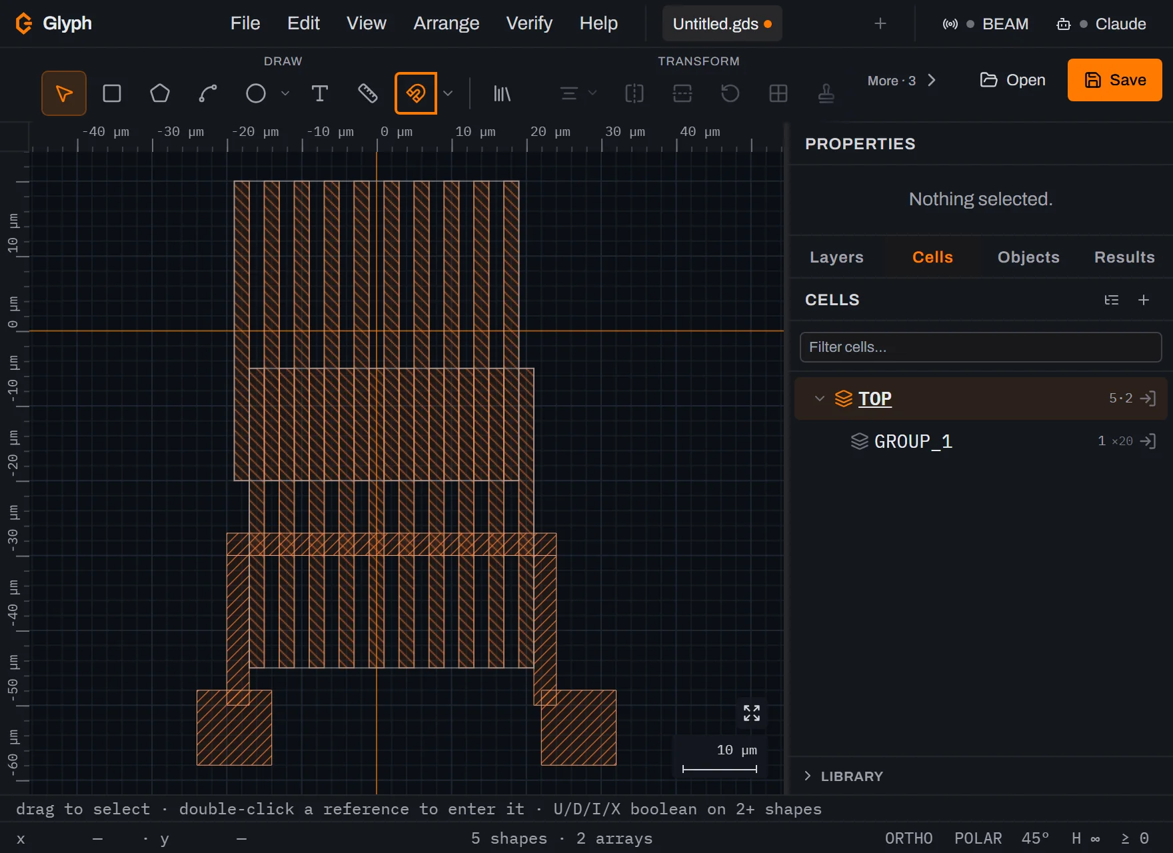Image resolution: width=1173 pixels, height=853 pixels.
Task: Click the Open button
Action: coord(1012,80)
